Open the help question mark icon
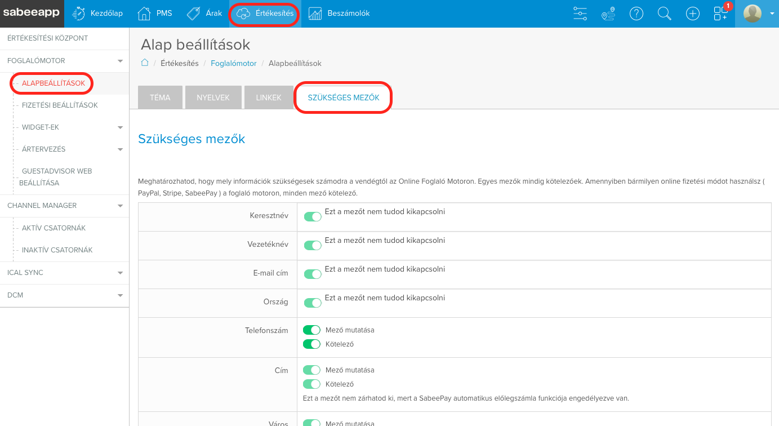Image resolution: width=779 pixels, height=426 pixels. coord(636,14)
